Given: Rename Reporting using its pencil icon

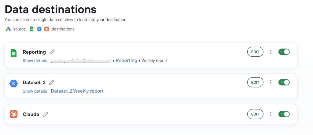Looking at the screenshot, I should [x=52, y=52].
